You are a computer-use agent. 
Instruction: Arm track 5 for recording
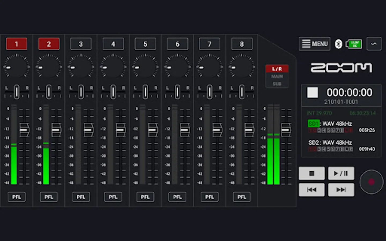[145, 44]
